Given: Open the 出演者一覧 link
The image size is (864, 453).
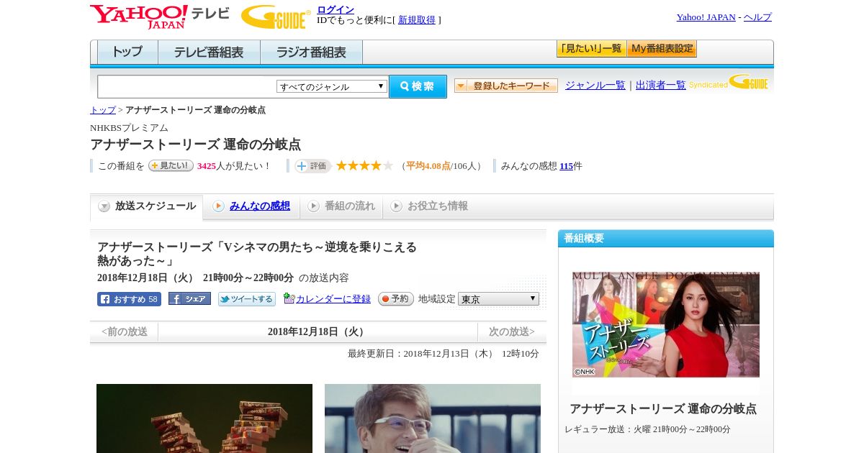Looking at the screenshot, I should [661, 86].
